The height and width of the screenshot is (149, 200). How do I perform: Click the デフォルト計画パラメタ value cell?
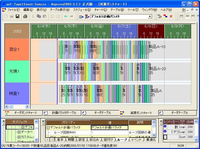pyautogui.click(x=109, y=127)
